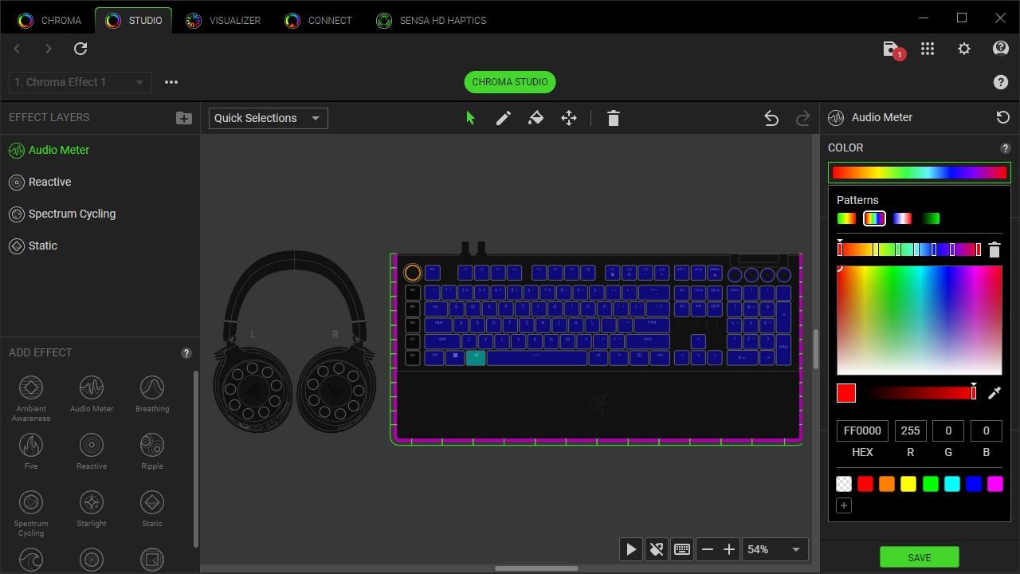Select the yellow preset color swatch
The width and height of the screenshot is (1020, 574).
click(x=908, y=484)
